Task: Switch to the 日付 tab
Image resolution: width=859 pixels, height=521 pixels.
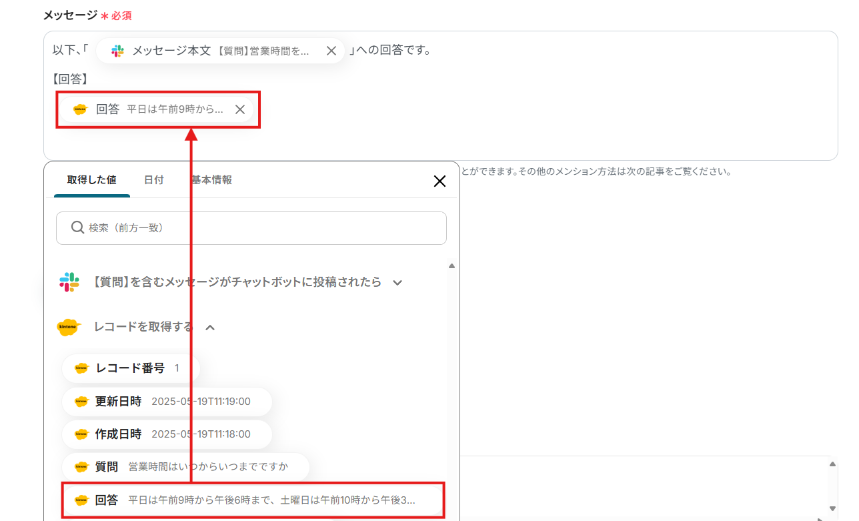Action: (x=154, y=180)
